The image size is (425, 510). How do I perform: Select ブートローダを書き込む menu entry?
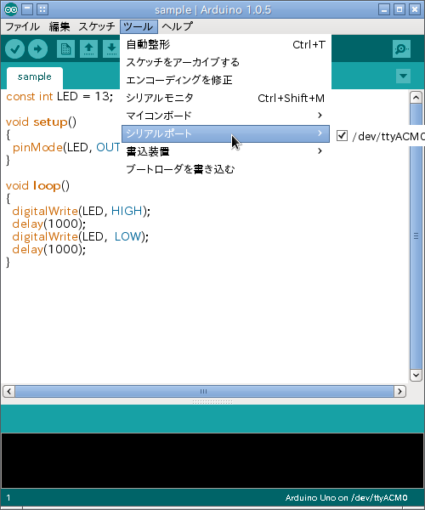225,169
